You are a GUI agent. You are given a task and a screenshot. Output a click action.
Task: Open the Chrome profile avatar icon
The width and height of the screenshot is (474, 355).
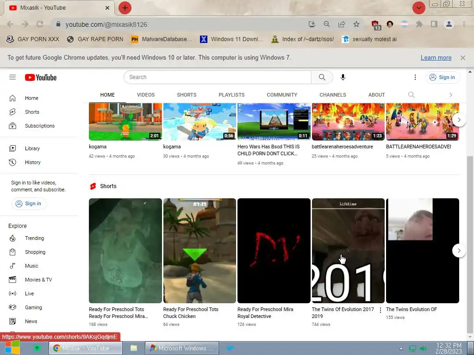coord(449,24)
